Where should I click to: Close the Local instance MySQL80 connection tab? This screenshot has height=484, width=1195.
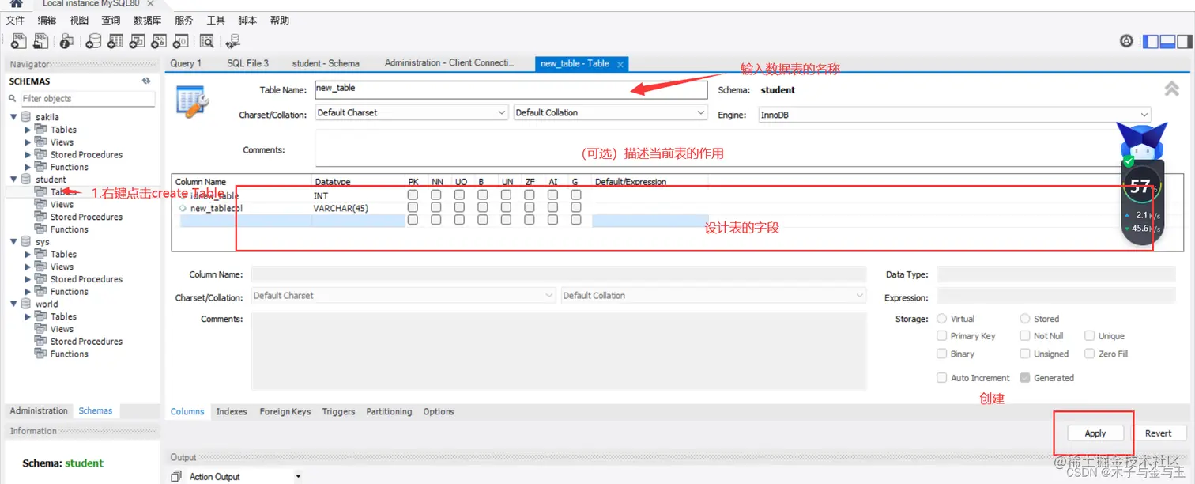tap(151, 4)
